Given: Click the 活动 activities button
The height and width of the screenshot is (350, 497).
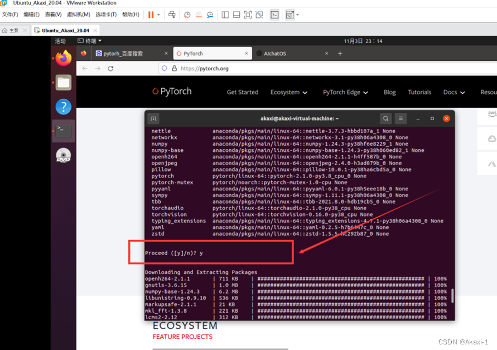Looking at the screenshot, I should (x=60, y=41).
